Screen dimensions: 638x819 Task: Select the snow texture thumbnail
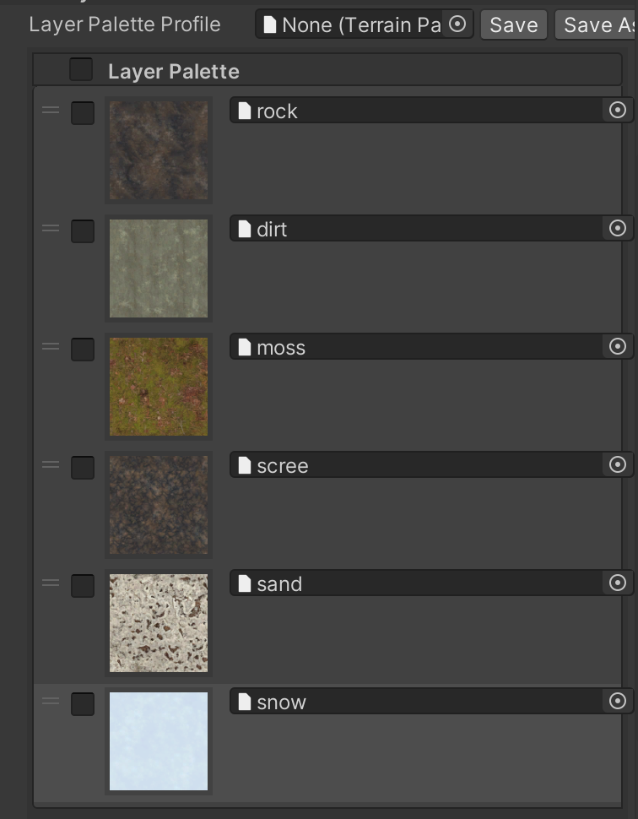coord(159,741)
